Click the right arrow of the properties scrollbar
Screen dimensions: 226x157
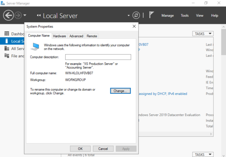coord(211,134)
